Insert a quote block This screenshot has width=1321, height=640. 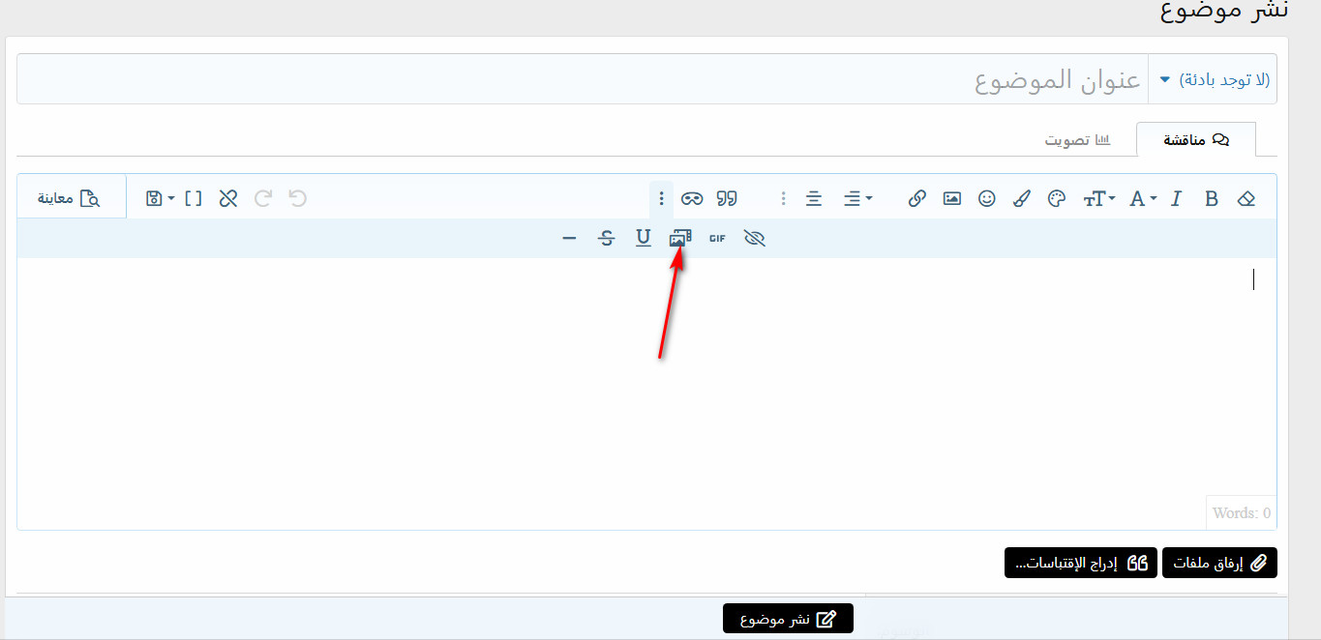727,199
